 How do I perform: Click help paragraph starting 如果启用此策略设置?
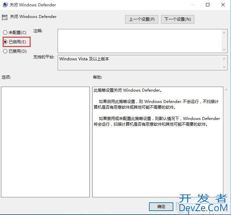[x=156, y=104]
